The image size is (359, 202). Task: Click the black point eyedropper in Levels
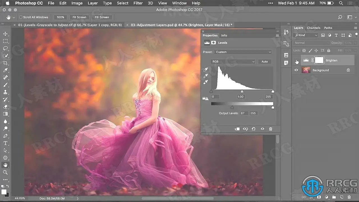pyautogui.click(x=206, y=70)
